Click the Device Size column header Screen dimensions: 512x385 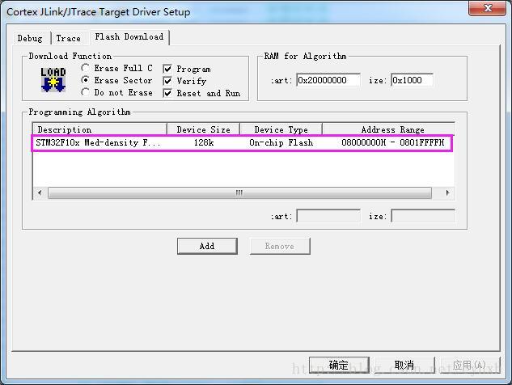pyautogui.click(x=204, y=129)
